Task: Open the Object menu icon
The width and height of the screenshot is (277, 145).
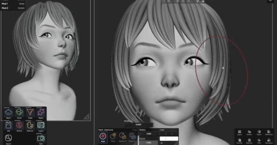Action: pos(8,112)
